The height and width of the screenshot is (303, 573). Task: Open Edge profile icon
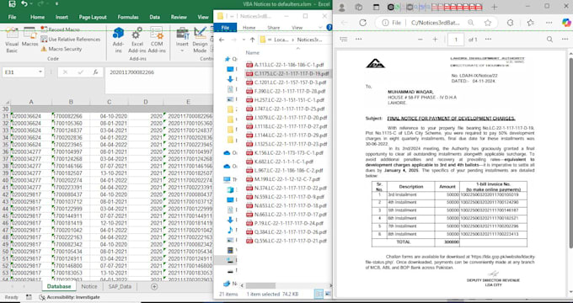(342, 7)
